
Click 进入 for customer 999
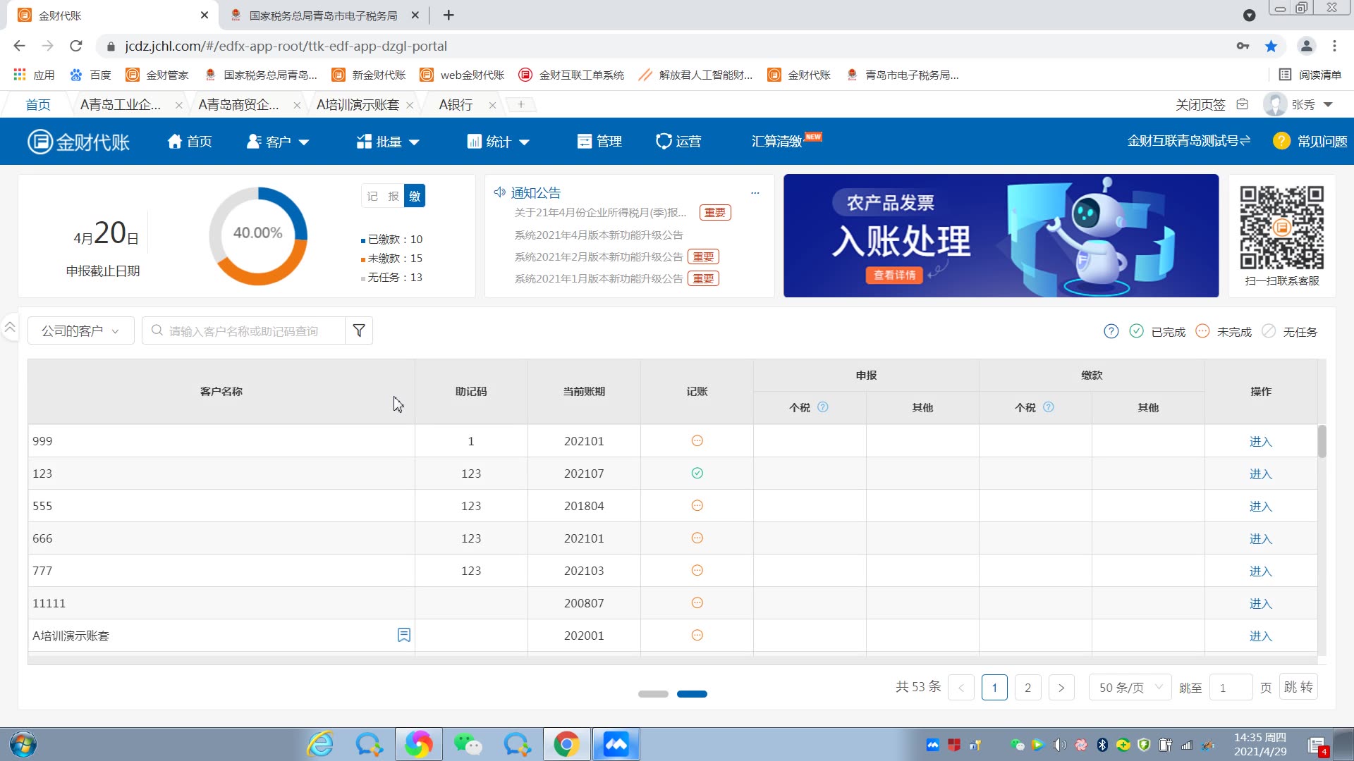[x=1260, y=441]
